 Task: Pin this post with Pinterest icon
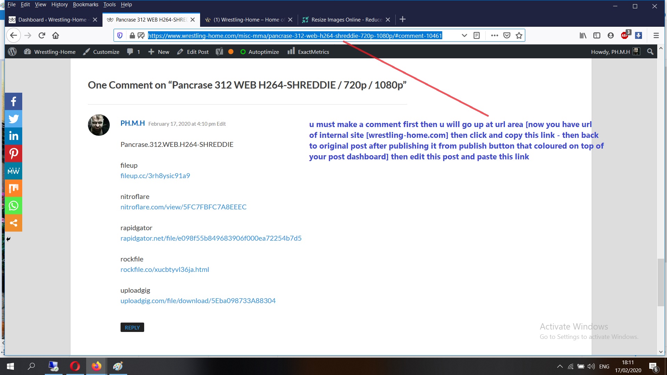click(x=14, y=153)
